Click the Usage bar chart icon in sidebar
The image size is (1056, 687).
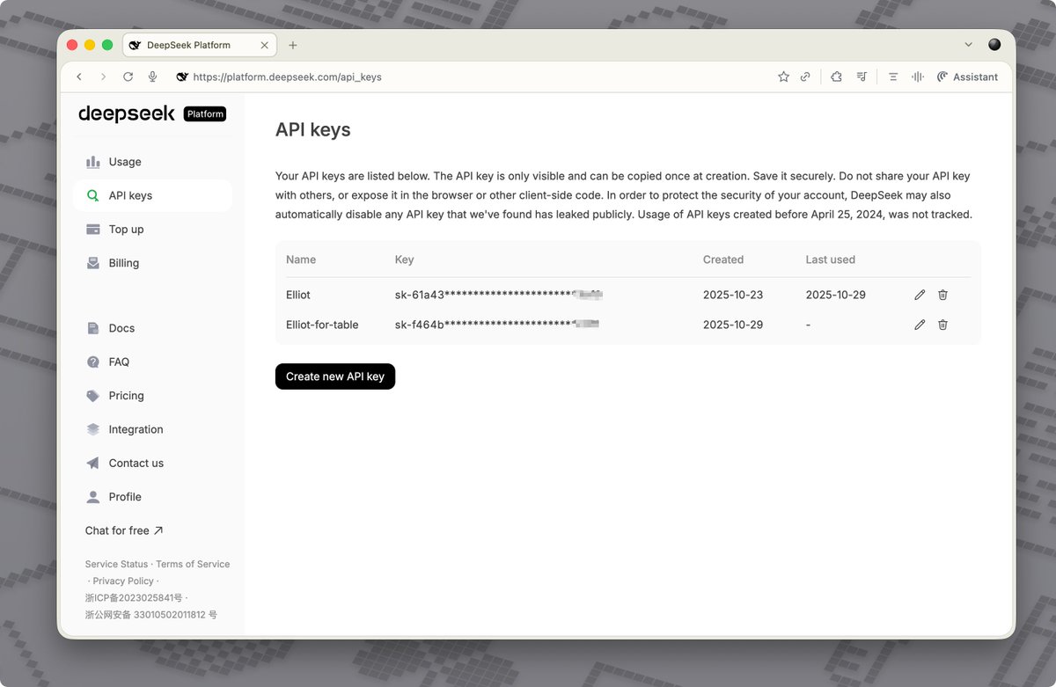coord(92,162)
